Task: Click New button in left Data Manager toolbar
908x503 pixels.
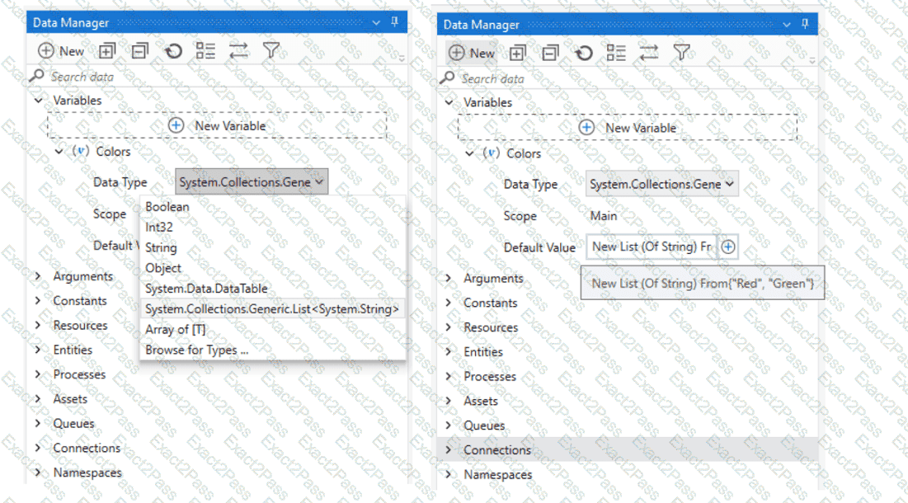Action: click(x=61, y=51)
